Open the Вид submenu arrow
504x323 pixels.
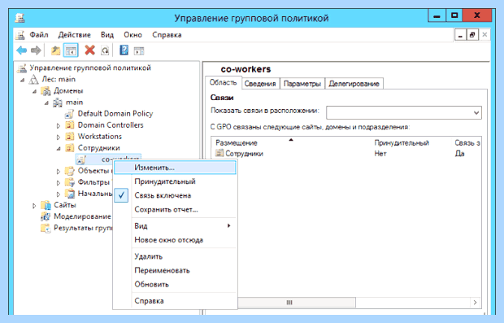tap(229, 225)
